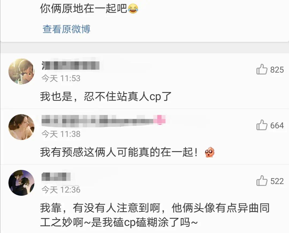Click the 今天 11:53 timestamp
Image resolution: width=289 pixels, height=233 pixels.
click(61, 78)
